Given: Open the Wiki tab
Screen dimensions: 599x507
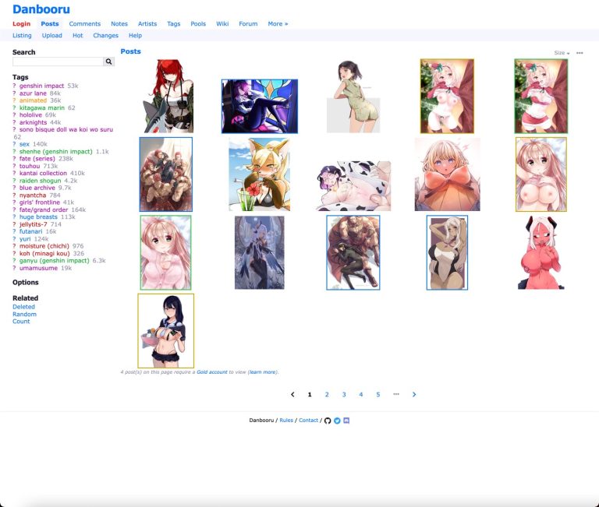Looking at the screenshot, I should click(x=222, y=23).
